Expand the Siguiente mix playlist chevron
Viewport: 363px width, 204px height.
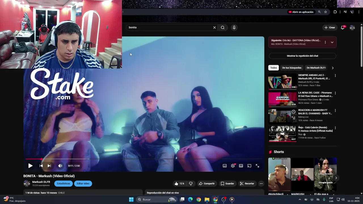click(332, 42)
